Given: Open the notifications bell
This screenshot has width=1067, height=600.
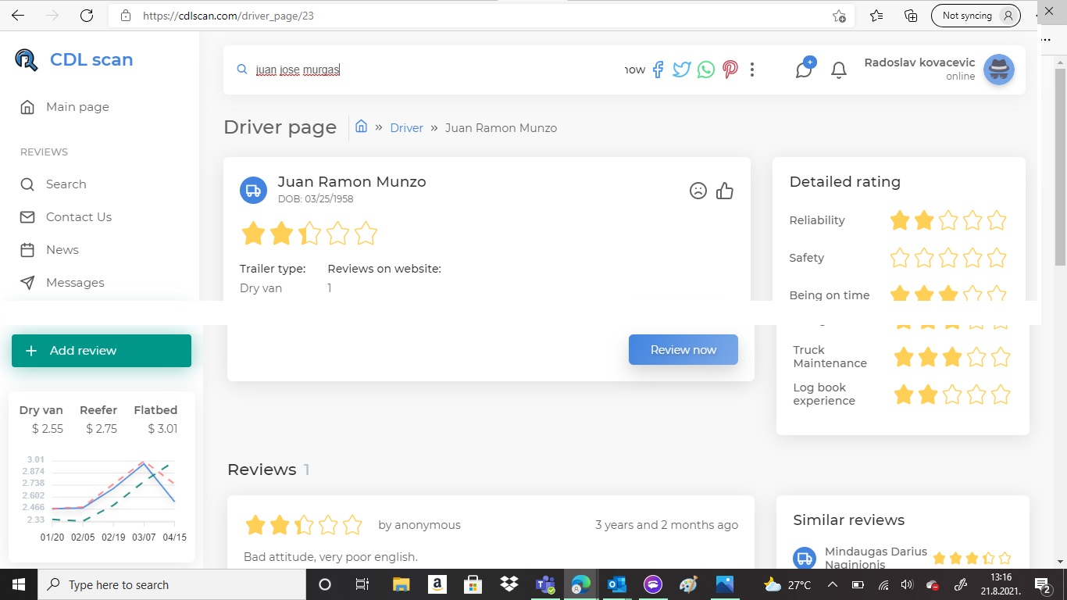Looking at the screenshot, I should click(838, 70).
